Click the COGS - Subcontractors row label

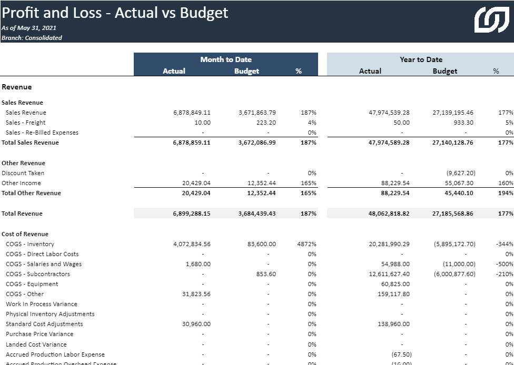(x=37, y=274)
